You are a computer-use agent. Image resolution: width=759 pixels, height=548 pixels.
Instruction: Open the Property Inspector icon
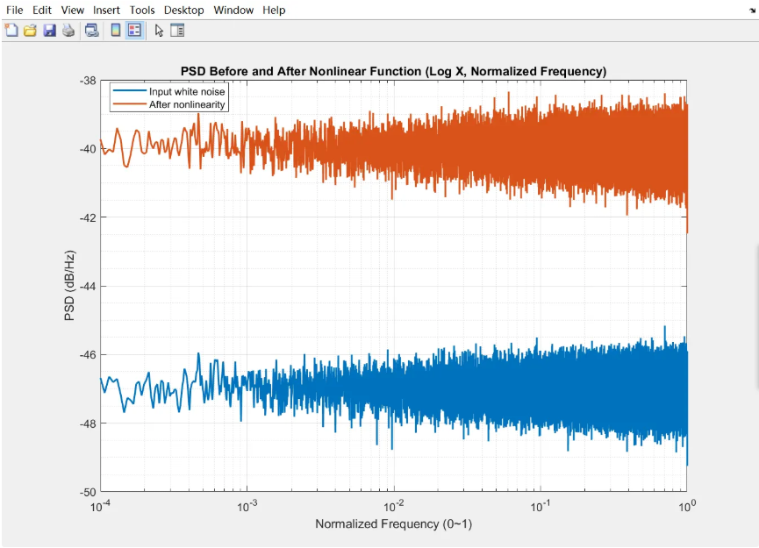point(177,31)
